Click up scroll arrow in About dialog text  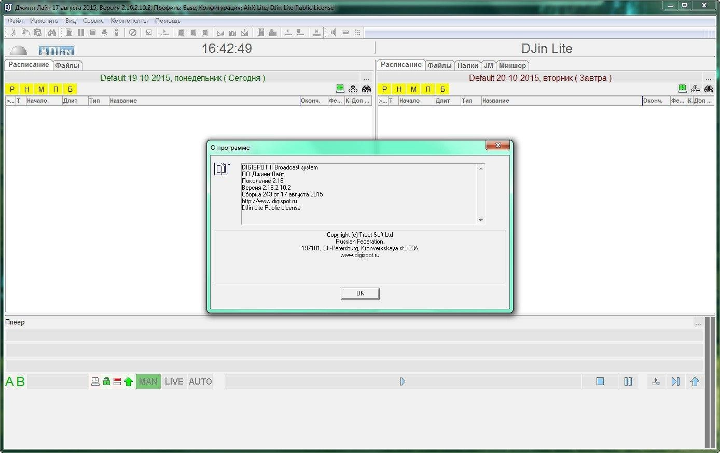tap(481, 168)
